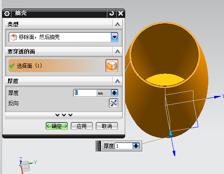Click the shell type icon in dropdown
The height and width of the screenshot is (174, 224).
pyautogui.click(x=14, y=37)
